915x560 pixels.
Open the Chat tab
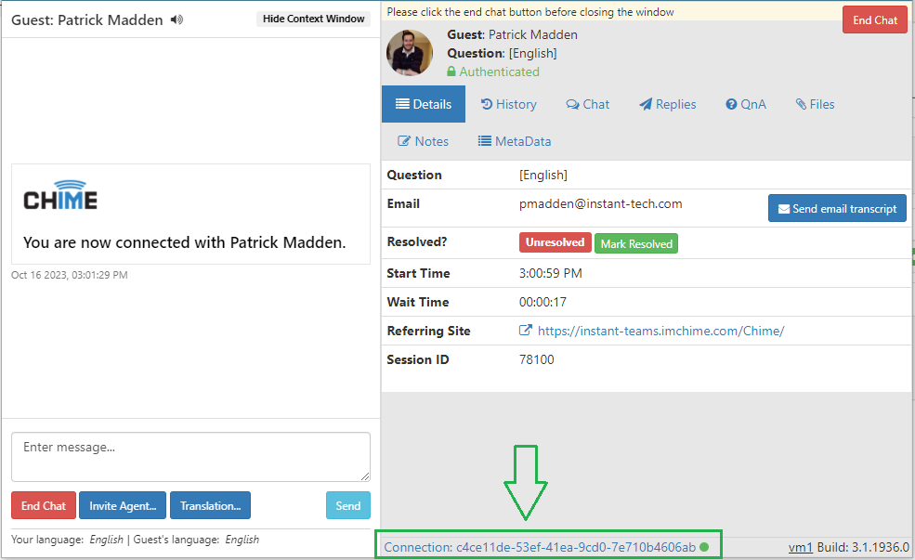[x=588, y=104]
